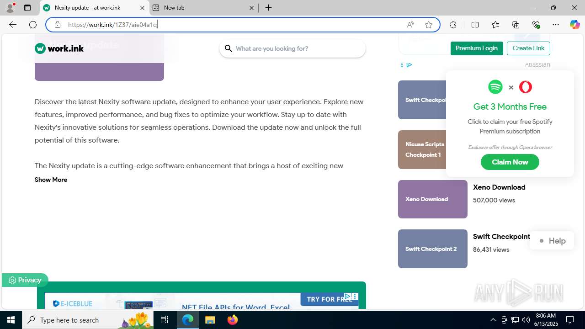Click the Claim Now button
This screenshot has width=585, height=329.
(x=510, y=162)
